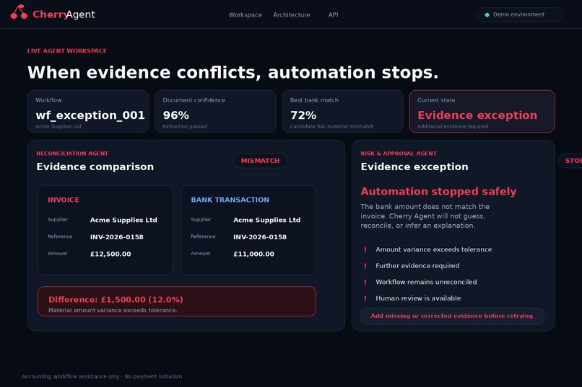The image size is (582, 387).
Task: Click the Evidence comparison heading
Action: pos(95,166)
